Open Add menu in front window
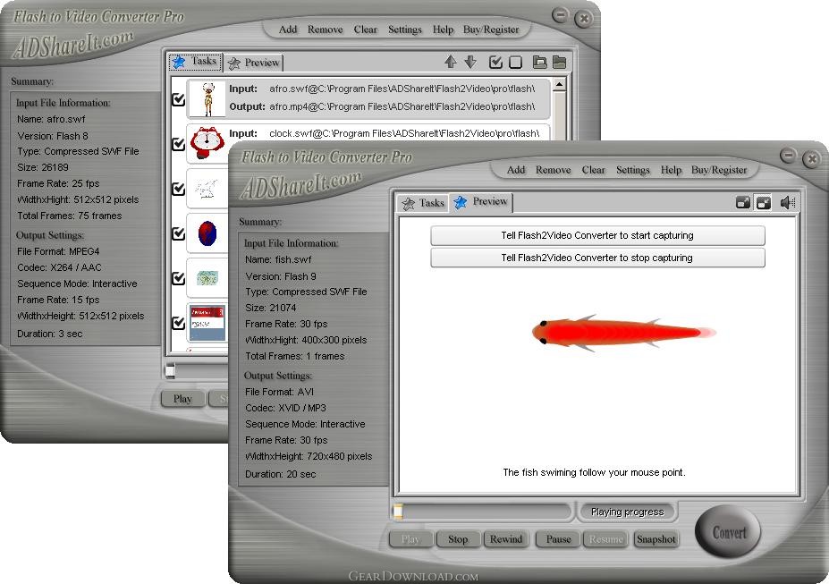829x584 pixels. pyautogui.click(x=515, y=170)
